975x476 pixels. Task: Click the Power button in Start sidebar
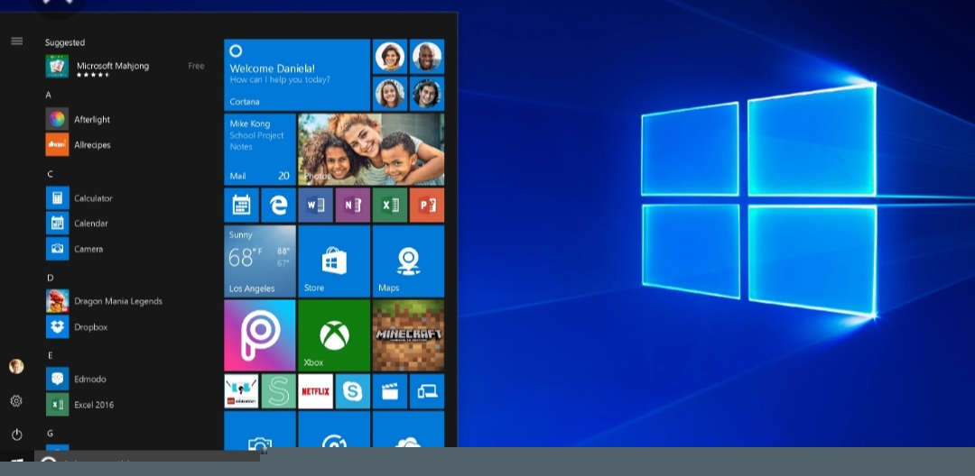pos(17,434)
